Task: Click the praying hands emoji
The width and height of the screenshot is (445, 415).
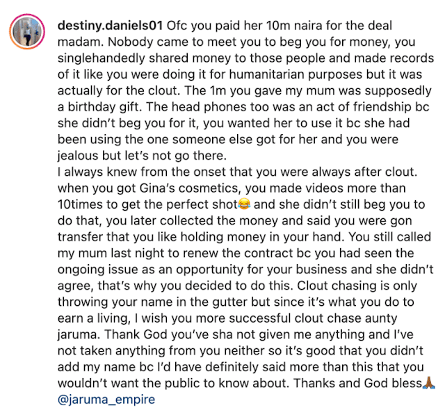Action: pyautogui.click(x=428, y=383)
